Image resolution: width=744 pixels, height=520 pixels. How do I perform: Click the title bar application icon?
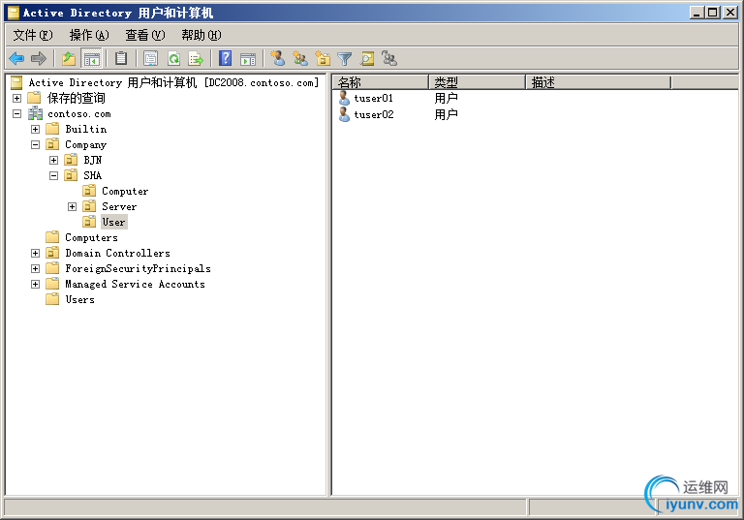coord(14,13)
